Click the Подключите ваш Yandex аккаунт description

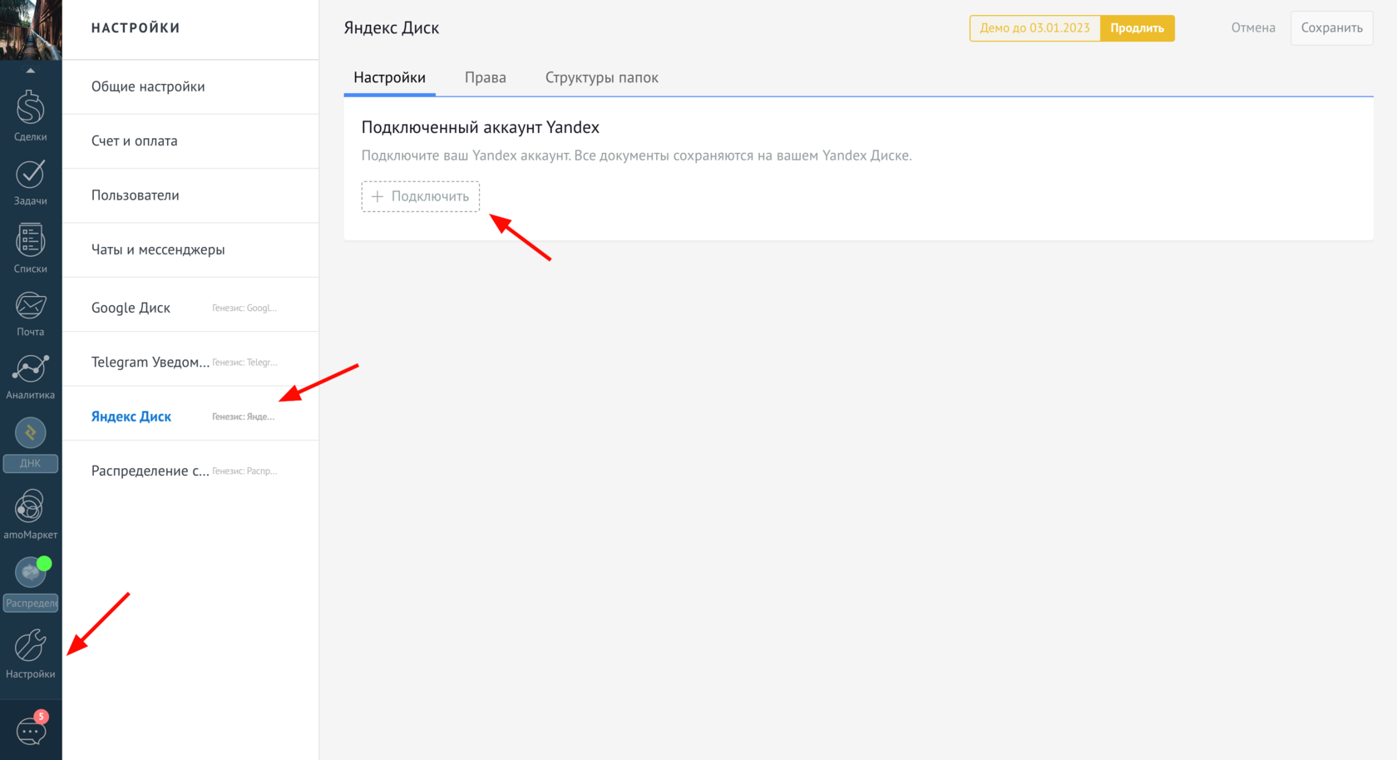point(636,155)
